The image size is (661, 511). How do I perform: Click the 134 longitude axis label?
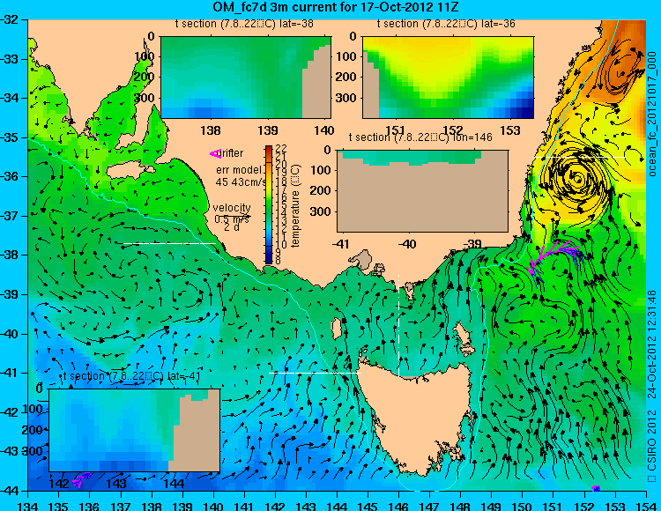[28, 505]
